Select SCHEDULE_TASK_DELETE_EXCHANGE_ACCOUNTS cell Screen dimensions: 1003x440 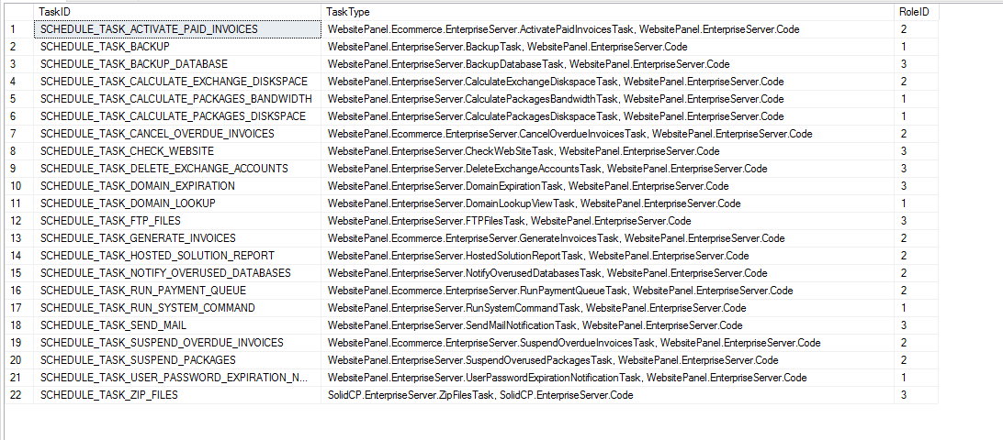(x=177, y=169)
